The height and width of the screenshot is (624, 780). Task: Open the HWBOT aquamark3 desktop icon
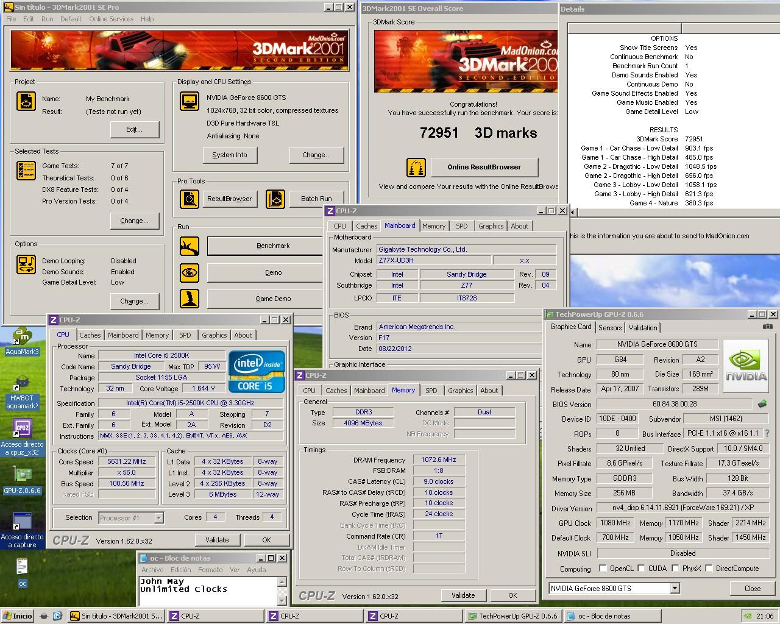pos(22,391)
